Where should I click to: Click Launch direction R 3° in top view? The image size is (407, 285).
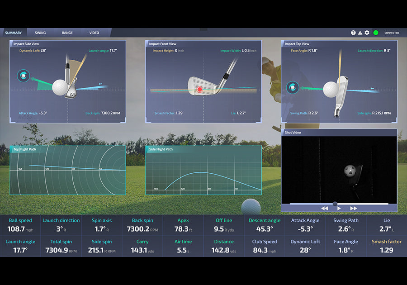coord(374,51)
